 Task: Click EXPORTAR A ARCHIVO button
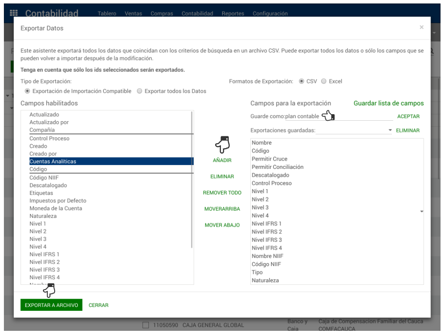51,305
